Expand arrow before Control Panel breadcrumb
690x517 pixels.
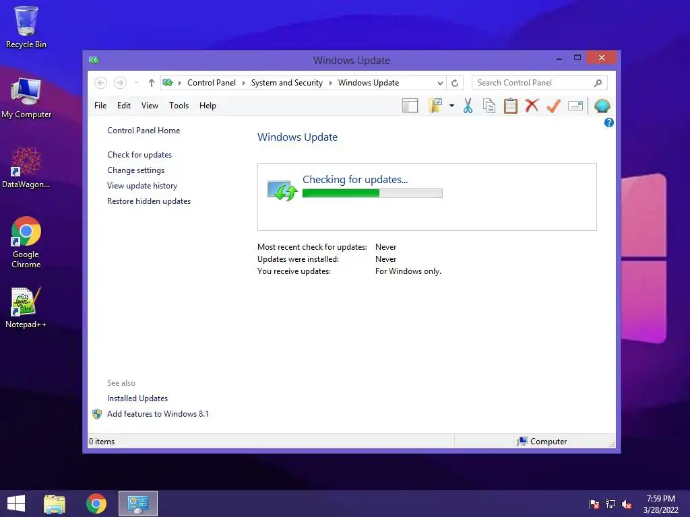(x=179, y=83)
